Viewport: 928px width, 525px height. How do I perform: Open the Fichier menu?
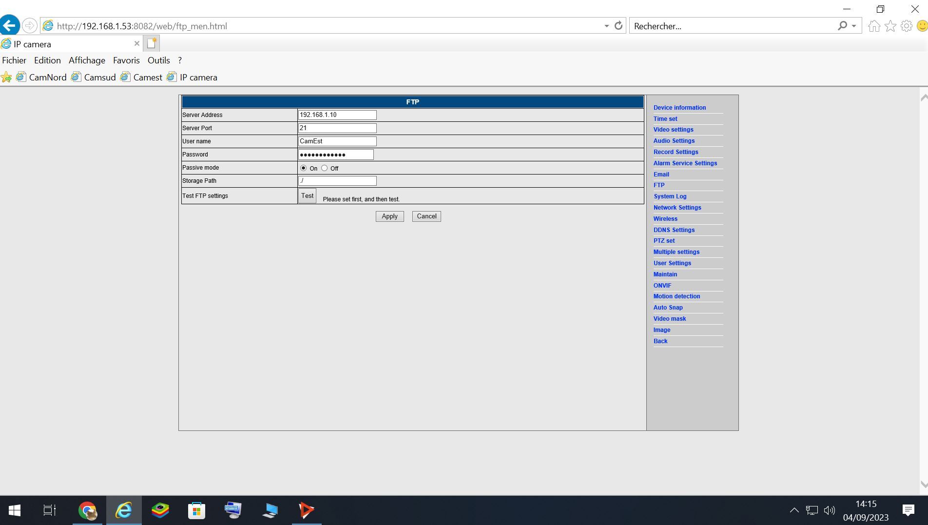coord(14,60)
